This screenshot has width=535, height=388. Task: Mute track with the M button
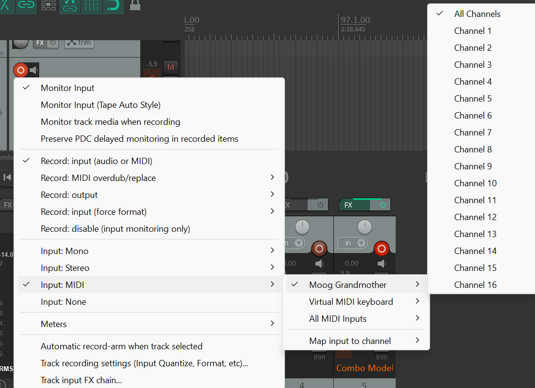[171, 68]
